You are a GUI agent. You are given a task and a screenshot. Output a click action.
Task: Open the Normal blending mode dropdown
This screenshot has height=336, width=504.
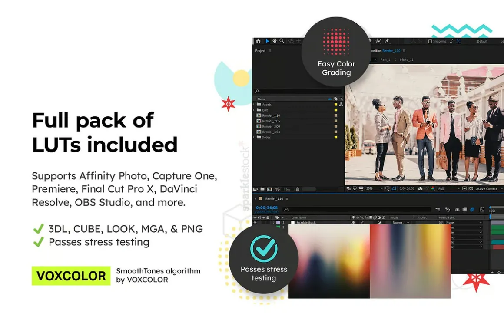[x=401, y=222]
